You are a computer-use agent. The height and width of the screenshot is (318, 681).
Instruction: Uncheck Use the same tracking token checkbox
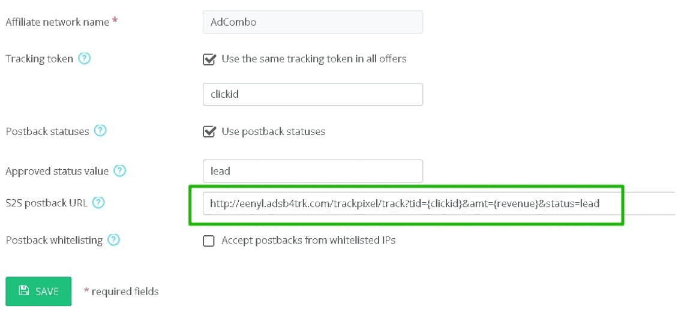tap(209, 59)
